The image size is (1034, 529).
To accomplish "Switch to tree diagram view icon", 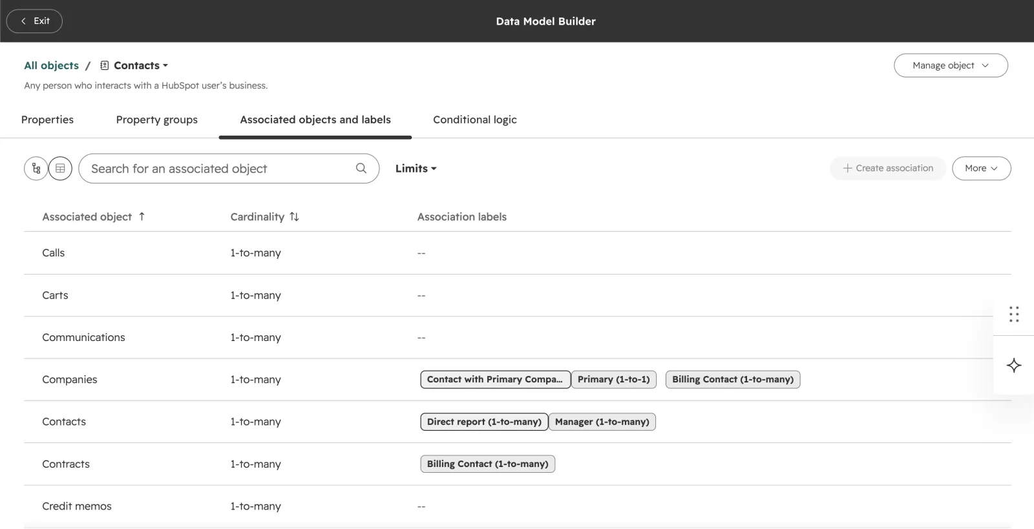I will coord(36,169).
